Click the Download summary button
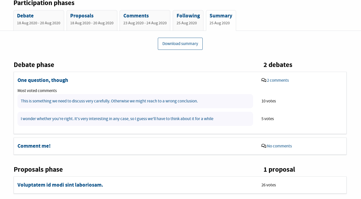 pyautogui.click(x=180, y=44)
